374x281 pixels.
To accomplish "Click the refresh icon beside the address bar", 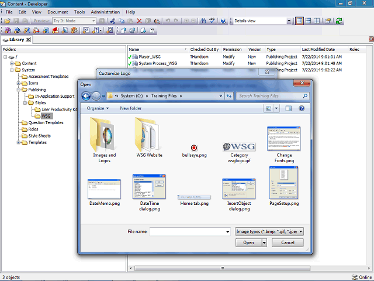I will (x=229, y=96).
